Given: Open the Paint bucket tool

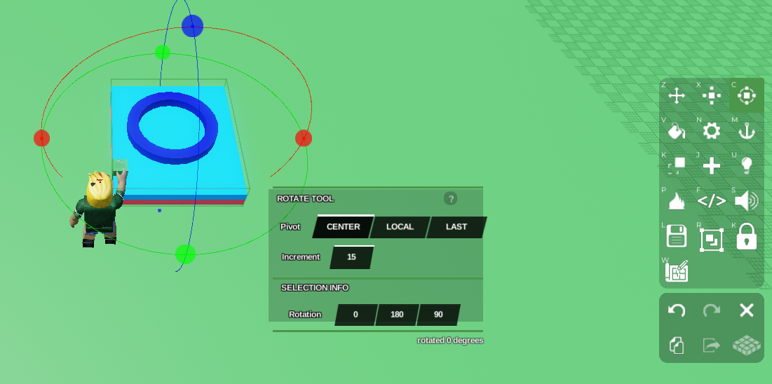Looking at the screenshot, I should coord(677,131).
